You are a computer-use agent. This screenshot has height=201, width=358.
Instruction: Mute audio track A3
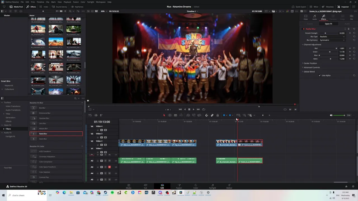tap(109, 167)
